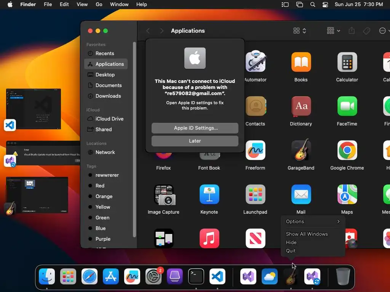Open the Apple menu
Viewport: 390px width, 292px height.
10,5
